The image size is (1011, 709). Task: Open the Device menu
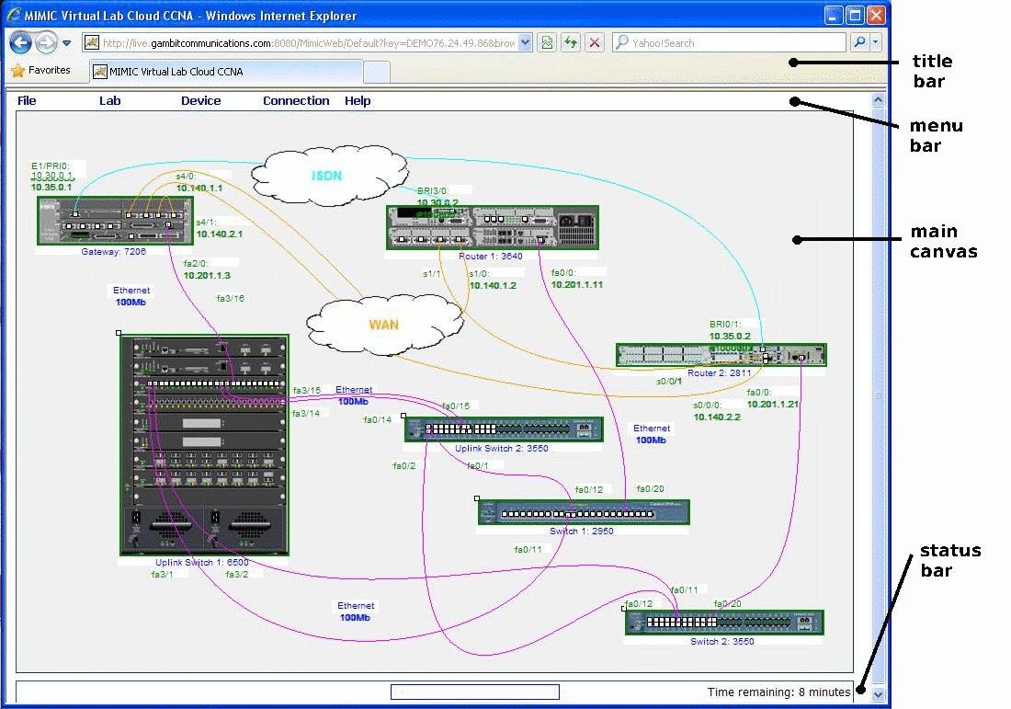pos(200,101)
